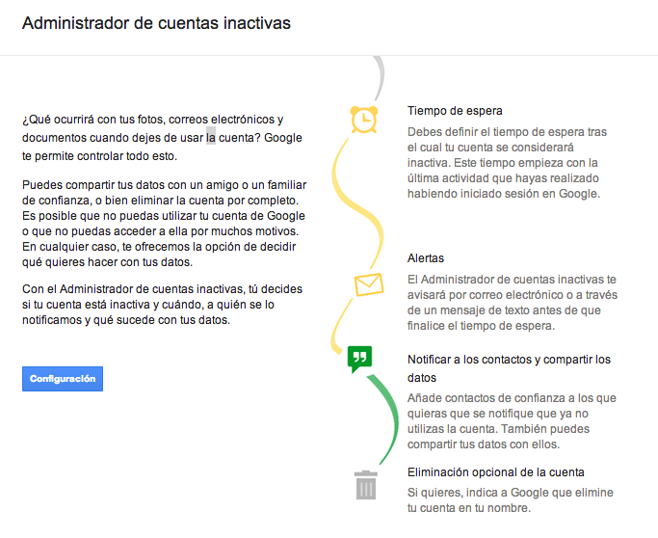Click the highlighted word 'la' in intro text
The image size is (658, 538).
(211, 137)
